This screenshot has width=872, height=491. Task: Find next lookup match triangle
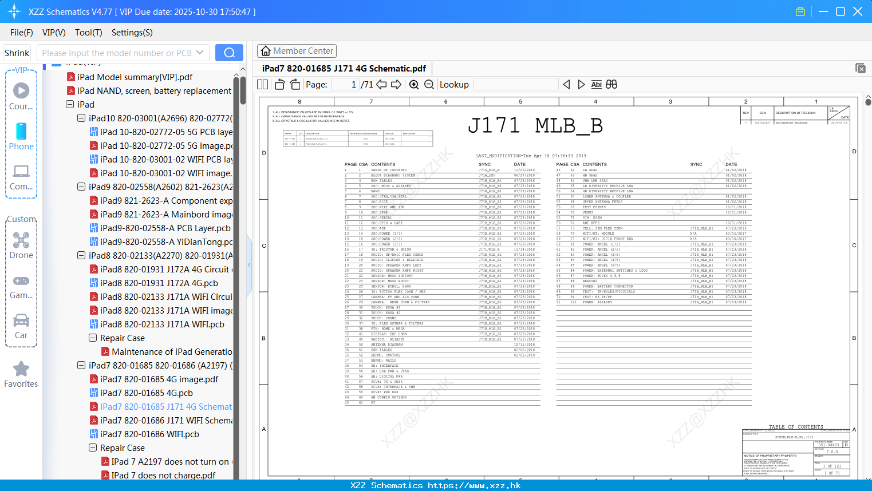click(581, 84)
